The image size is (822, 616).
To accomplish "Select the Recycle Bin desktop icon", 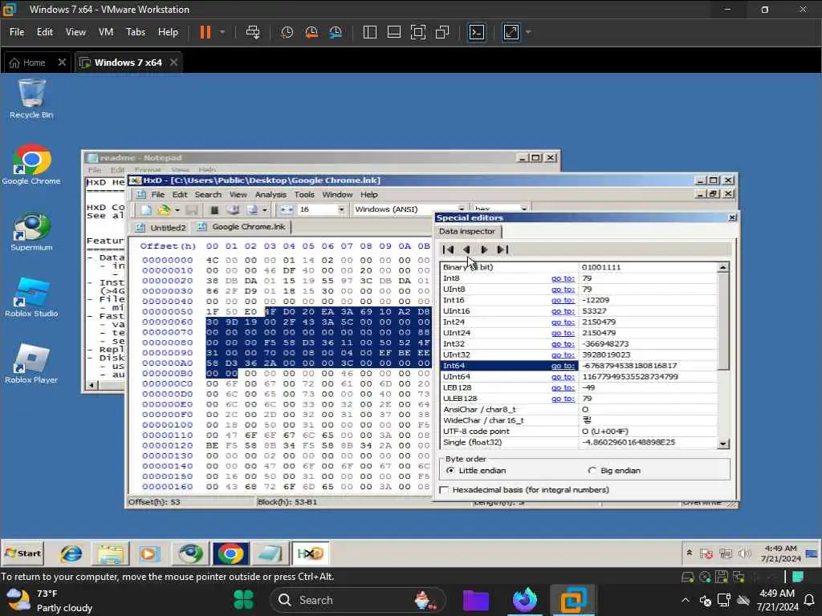I will pyautogui.click(x=31, y=99).
